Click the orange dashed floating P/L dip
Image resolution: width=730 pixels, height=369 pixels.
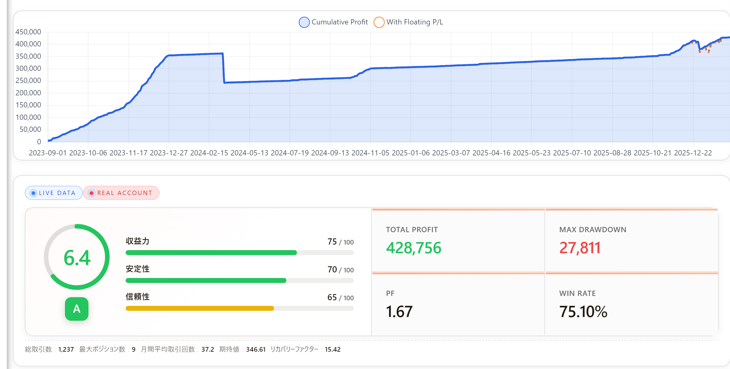point(704,49)
